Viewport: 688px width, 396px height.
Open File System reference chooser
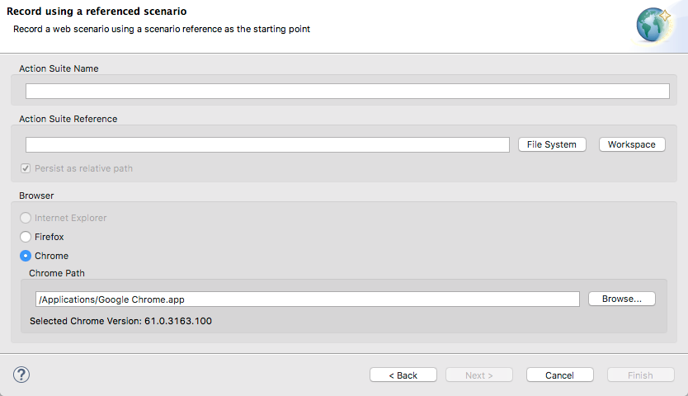[552, 144]
